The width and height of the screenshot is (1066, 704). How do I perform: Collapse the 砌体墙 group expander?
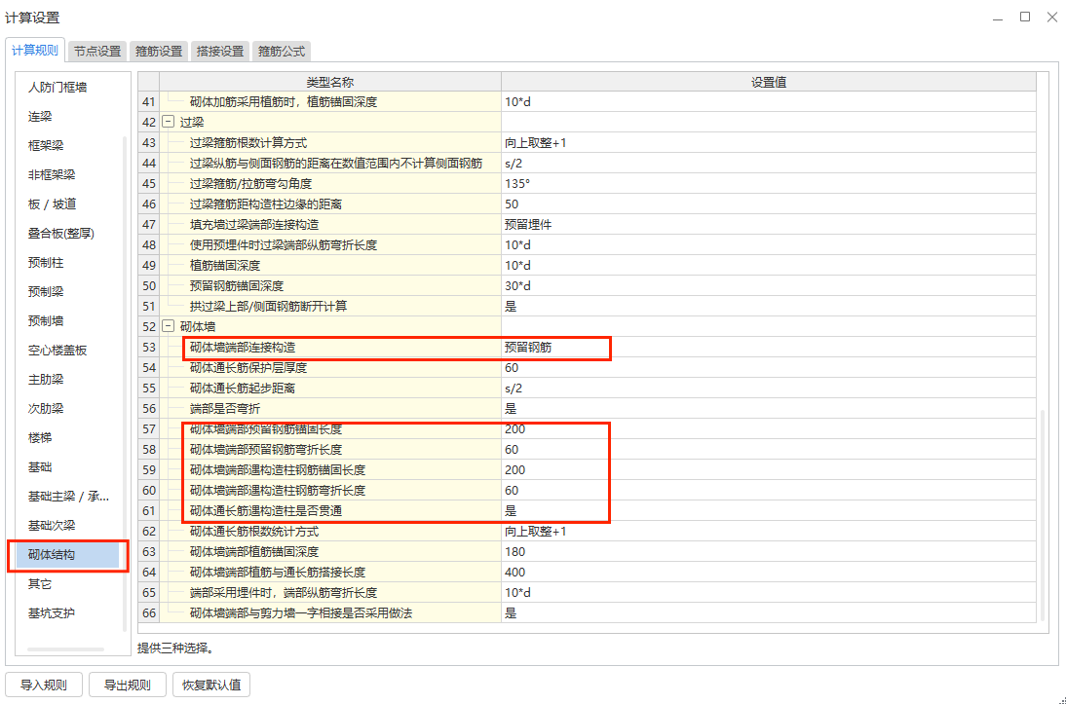tap(168, 327)
